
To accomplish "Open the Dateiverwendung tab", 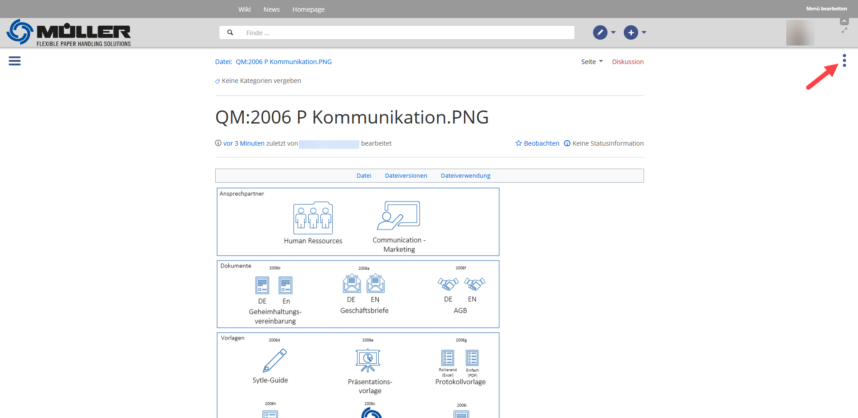I will click(x=465, y=176).
